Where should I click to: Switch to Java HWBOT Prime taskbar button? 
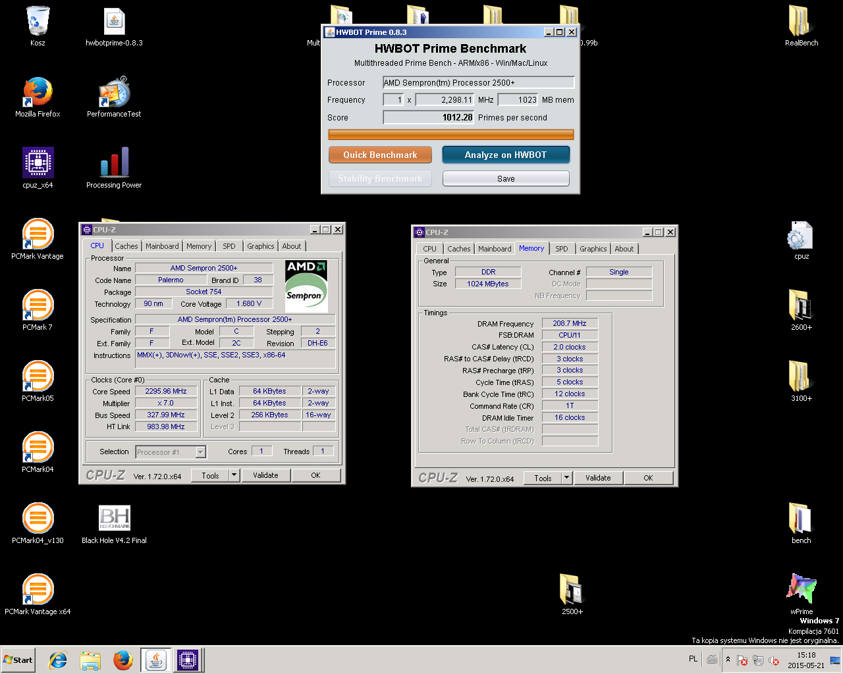tap(156, 660)
